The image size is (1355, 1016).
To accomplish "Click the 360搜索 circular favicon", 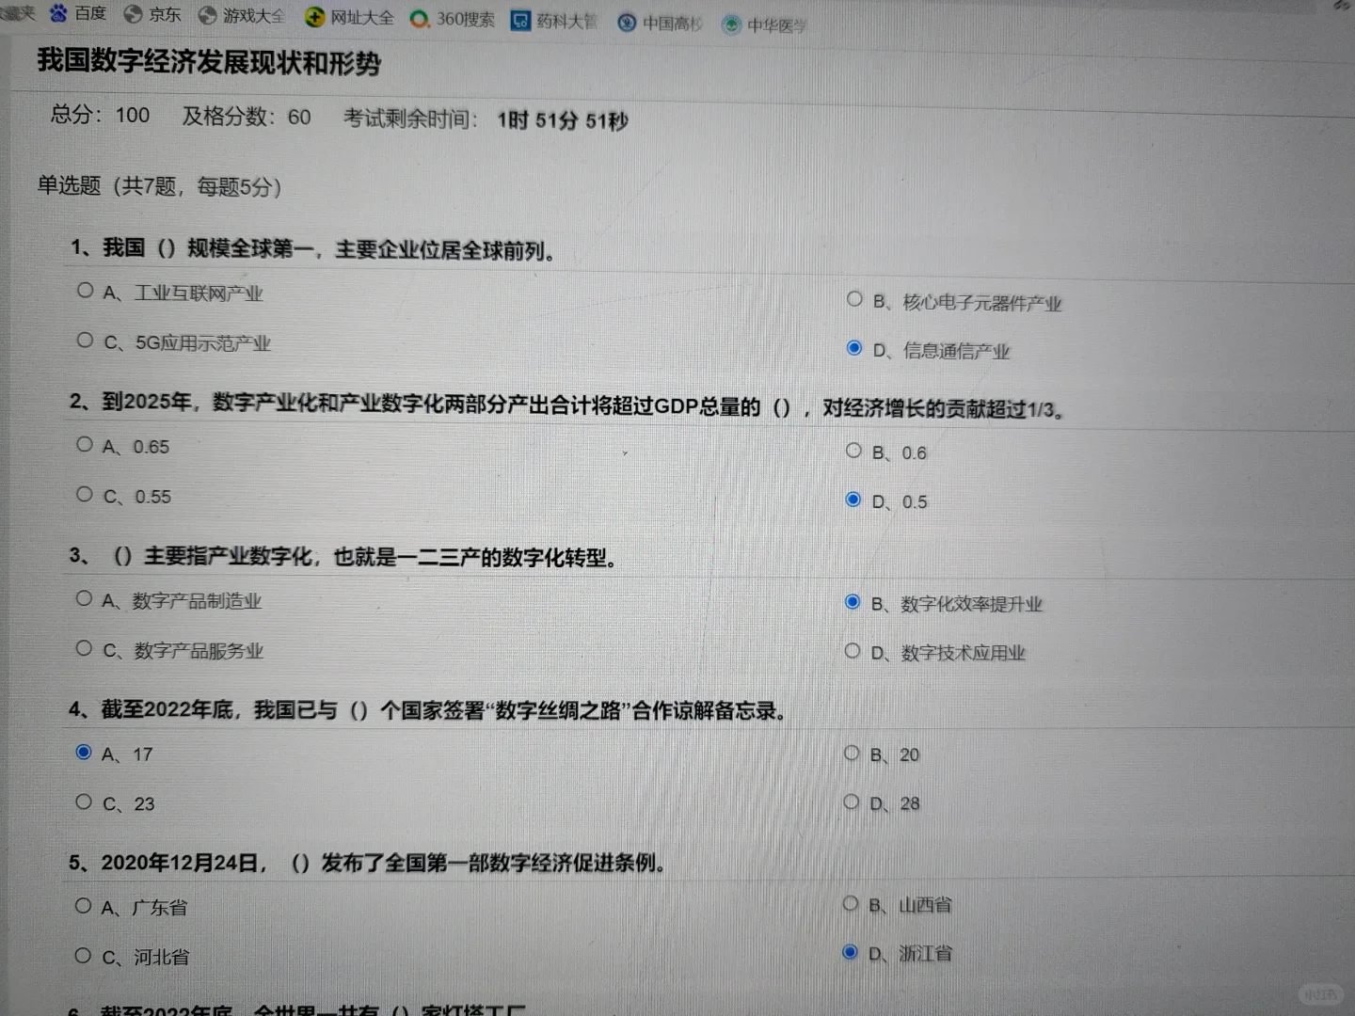I will (x=420, y=19).
